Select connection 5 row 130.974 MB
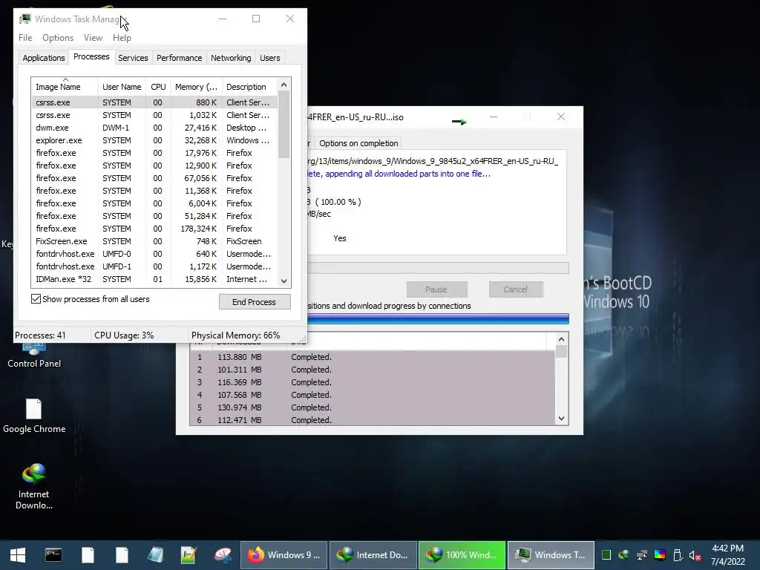This screenshot has width=760, height=570. tap(373, 407)
